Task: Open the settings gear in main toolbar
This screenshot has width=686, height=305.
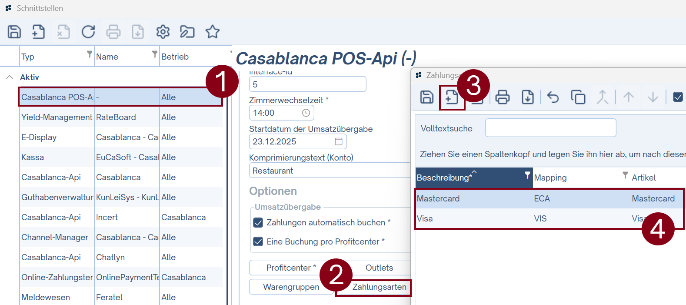Action: (x=163, y=32)
